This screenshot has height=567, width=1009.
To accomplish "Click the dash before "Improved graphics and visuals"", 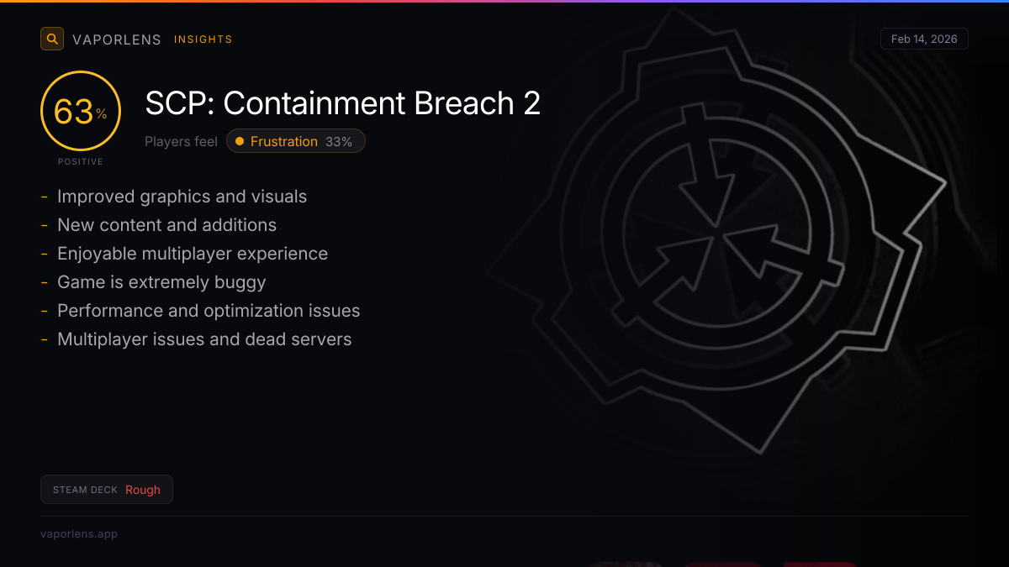I will pyautogui.click(x=44, y=197).
